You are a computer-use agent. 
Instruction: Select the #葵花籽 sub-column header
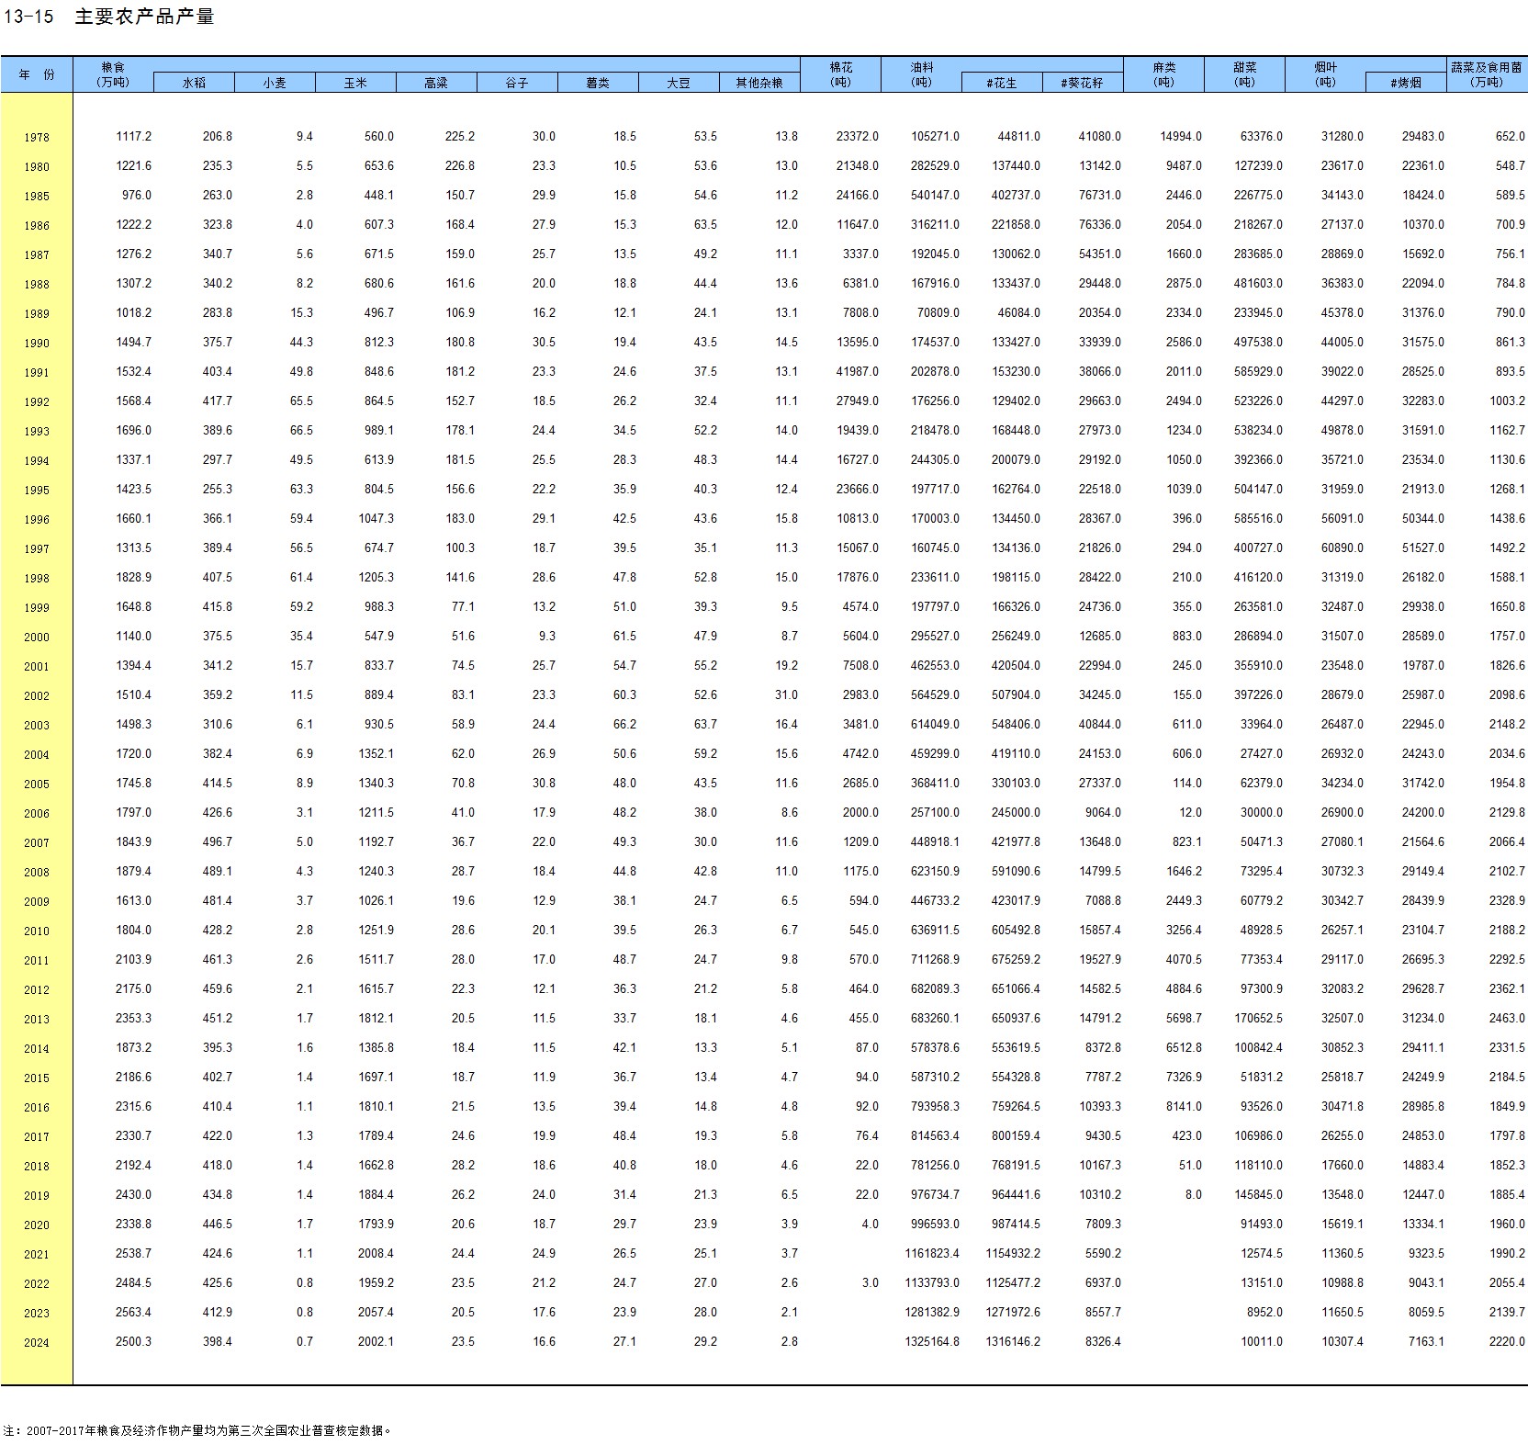(x=1083, y=83)
